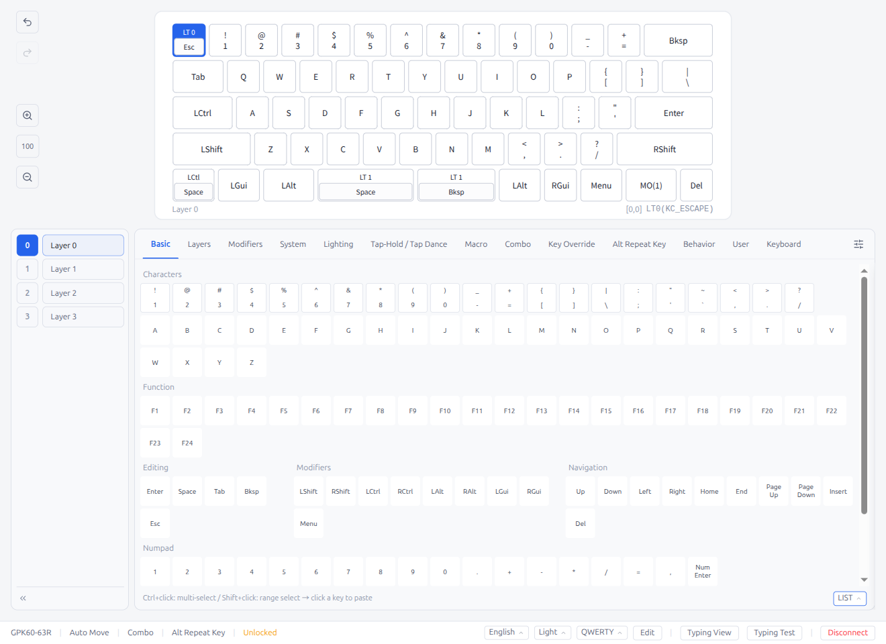Reset zoom using the 100 button
The height and width of the screenshot is (644, 886).
coord(28,146)
